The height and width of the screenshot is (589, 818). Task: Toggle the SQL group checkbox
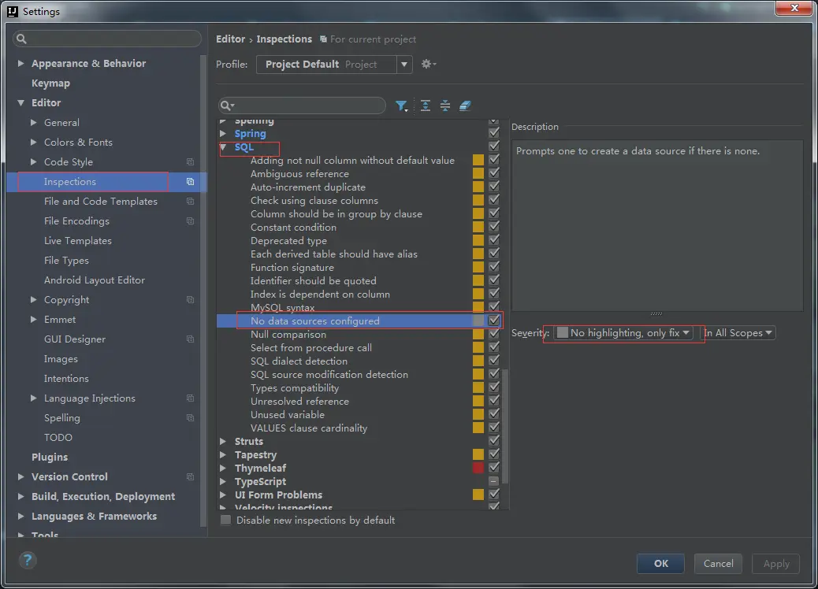coord(494,146)
